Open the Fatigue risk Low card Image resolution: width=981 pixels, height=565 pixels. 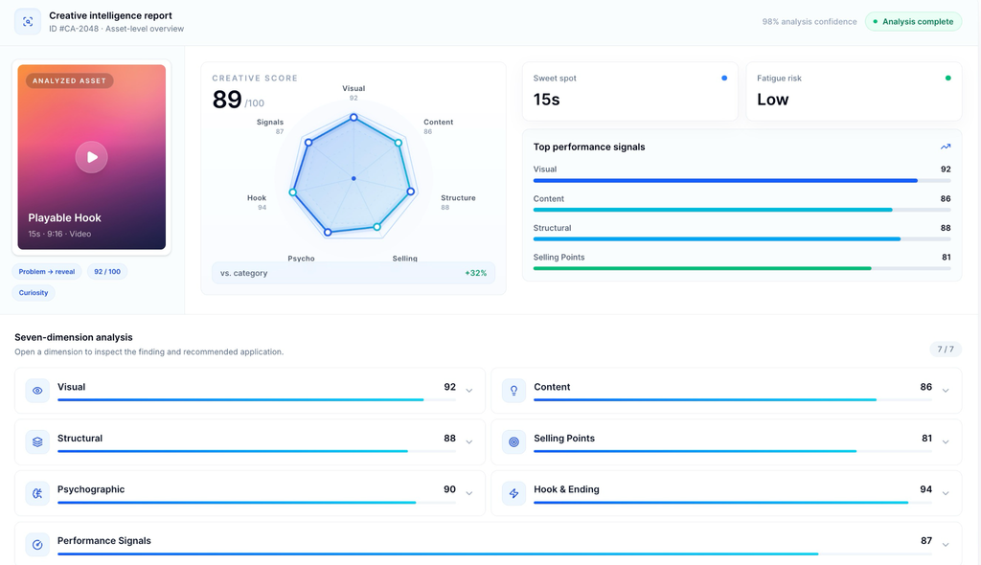pos(854,91)
